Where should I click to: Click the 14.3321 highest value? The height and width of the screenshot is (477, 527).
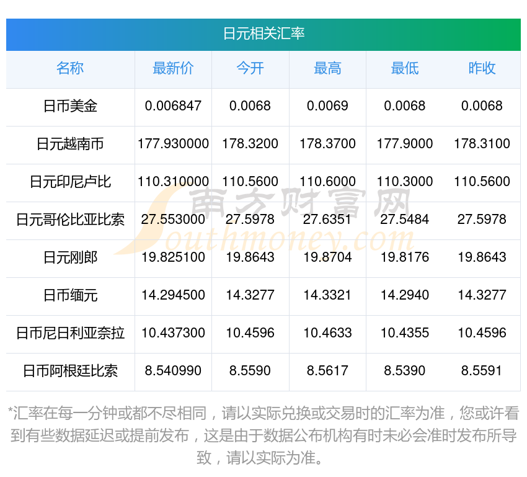tap(327, 295)
